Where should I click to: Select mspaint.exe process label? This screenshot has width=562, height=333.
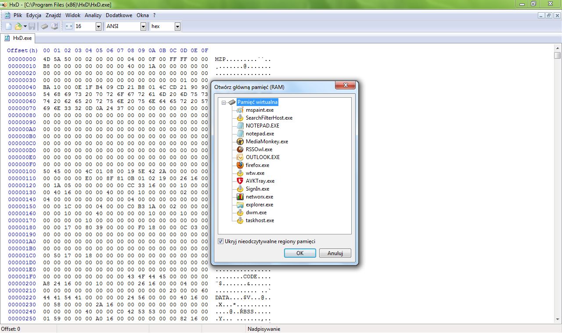click(x=259, y=110)
